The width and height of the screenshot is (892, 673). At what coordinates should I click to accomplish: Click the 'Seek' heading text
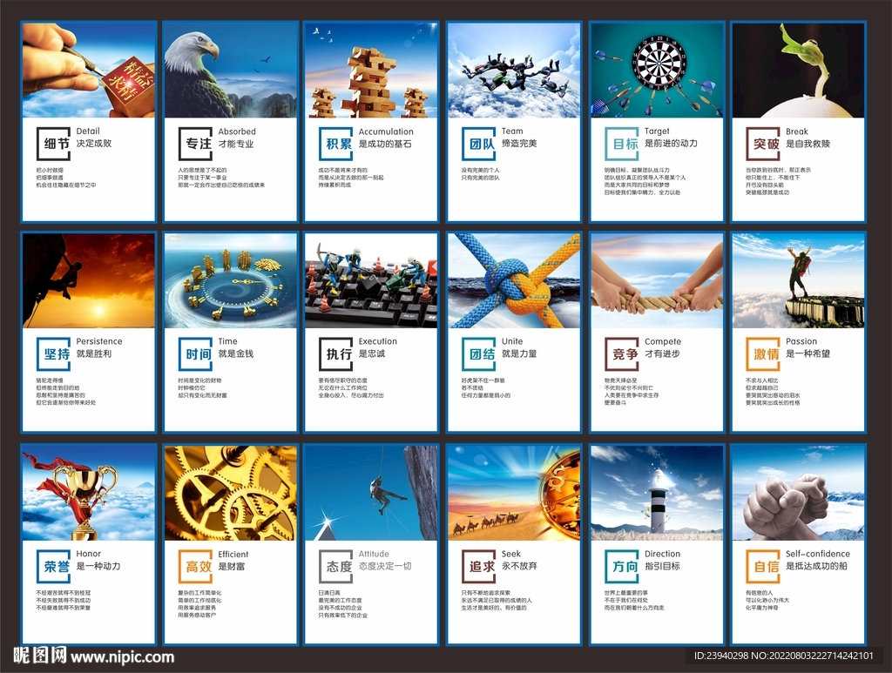click(510, 554)
